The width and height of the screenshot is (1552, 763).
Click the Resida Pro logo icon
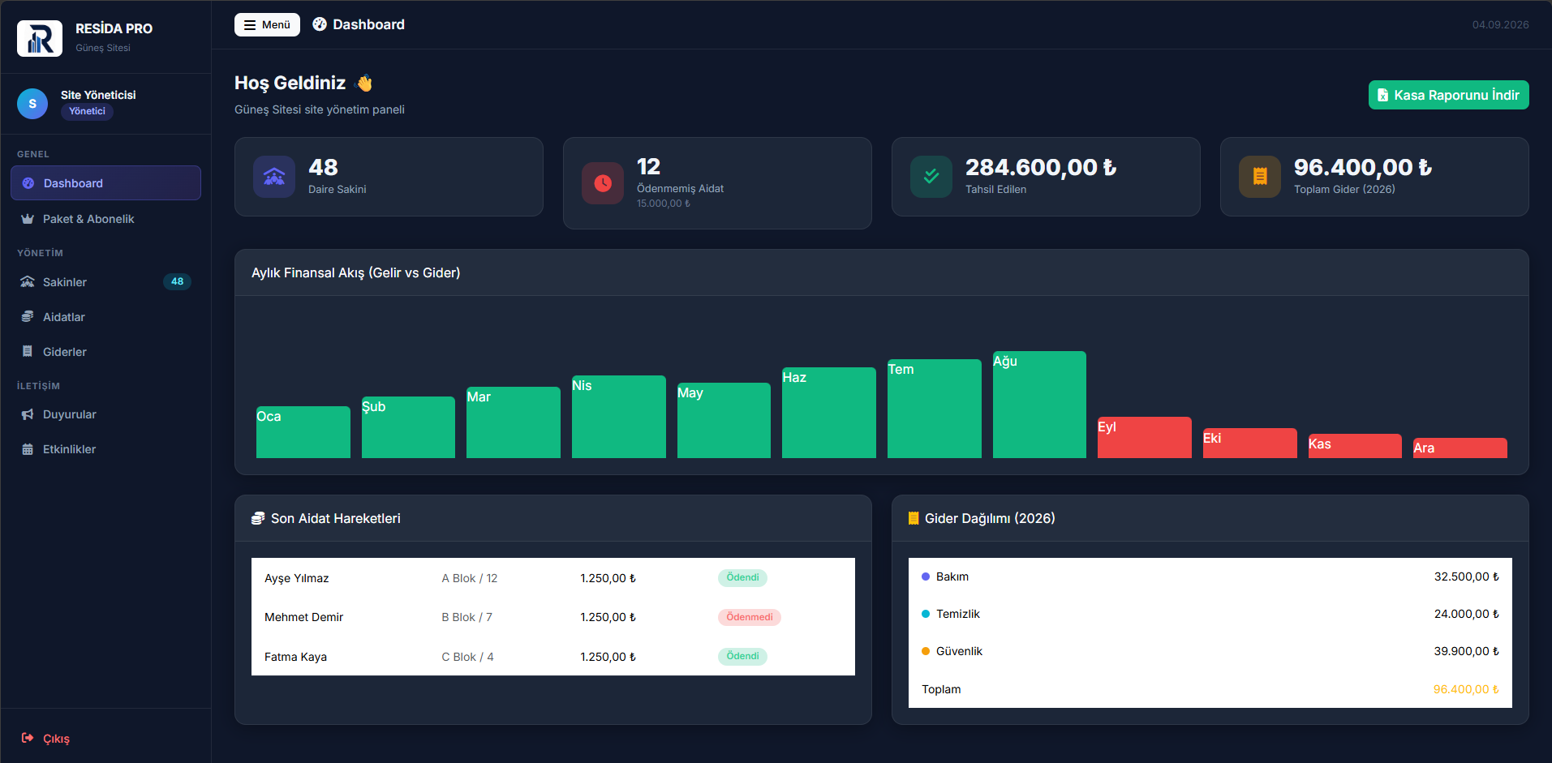40,38
